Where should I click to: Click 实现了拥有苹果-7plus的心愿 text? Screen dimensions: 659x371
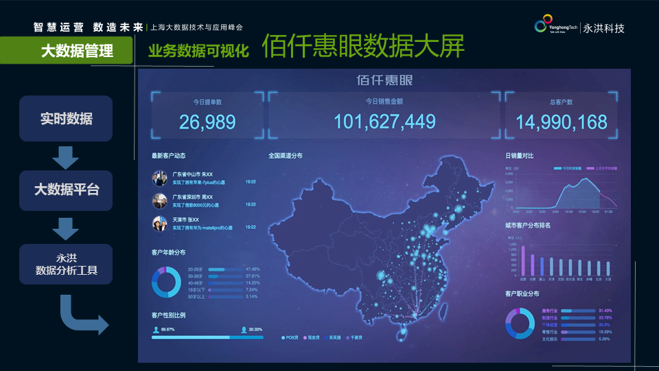(199, 183)
